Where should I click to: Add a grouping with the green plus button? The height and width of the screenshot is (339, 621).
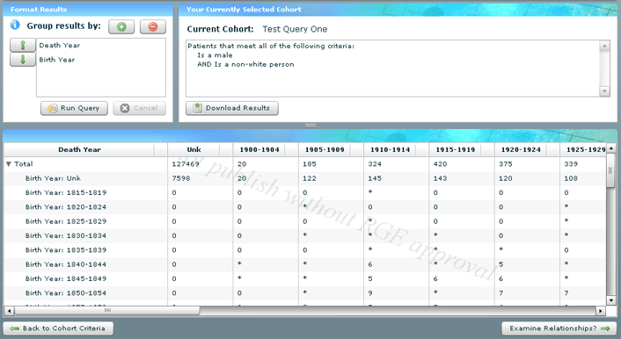click(x=121, y=27)
